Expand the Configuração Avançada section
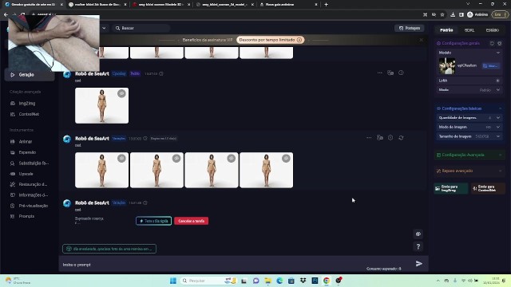511x287 pixels. 469,155
